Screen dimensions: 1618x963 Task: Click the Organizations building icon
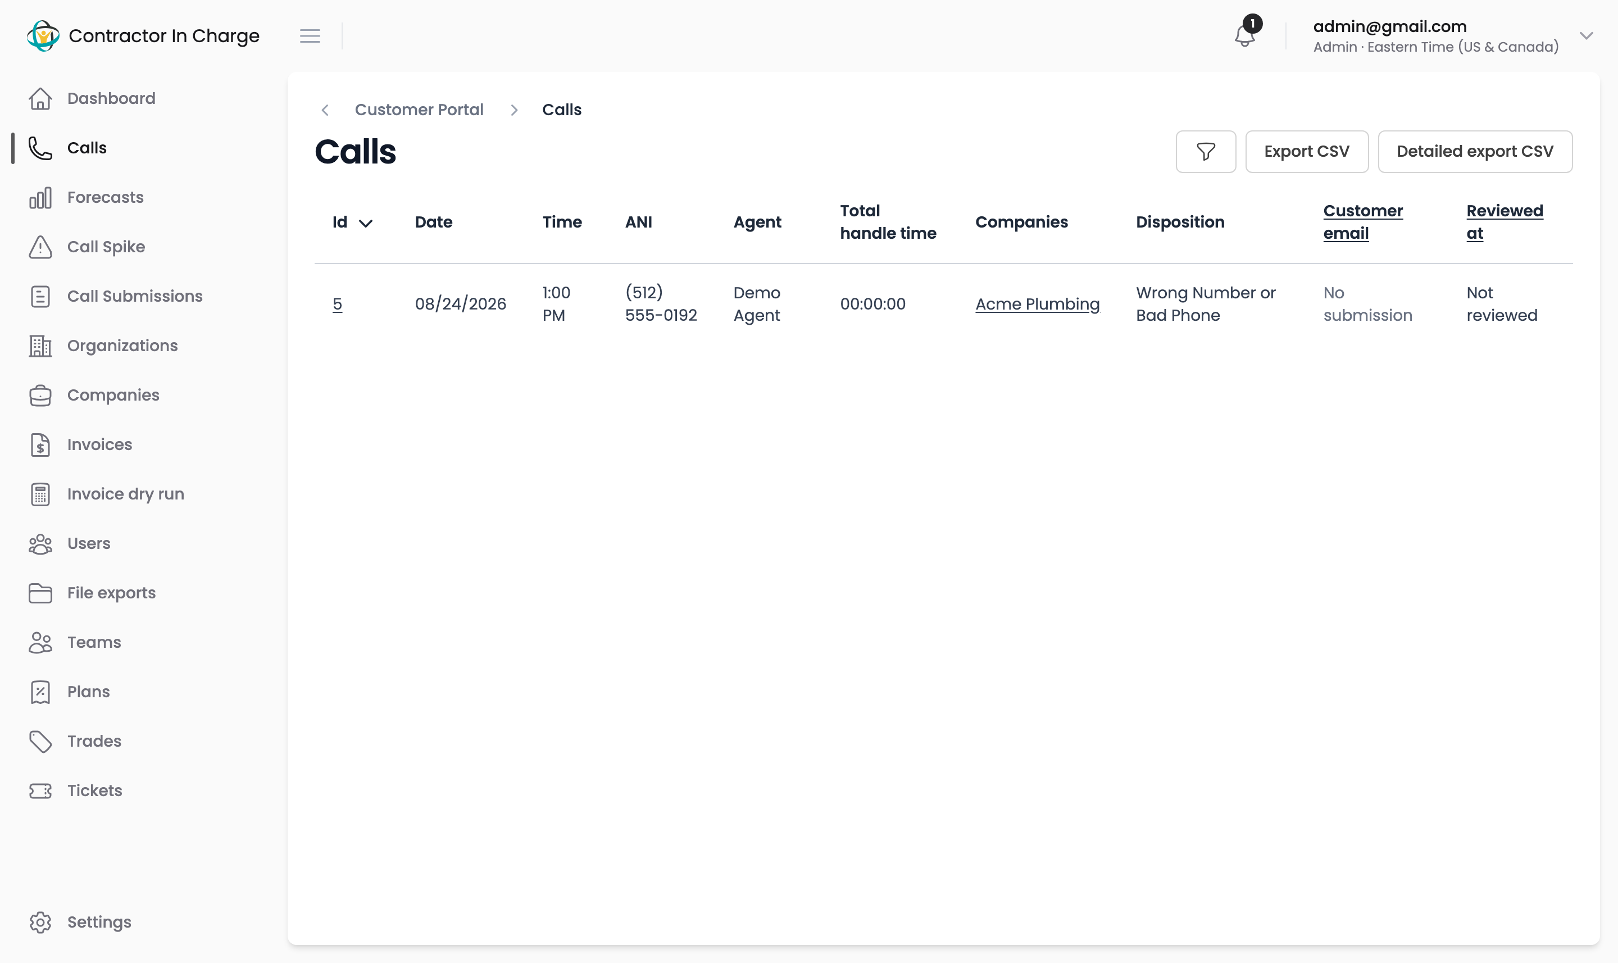point(40,346)
